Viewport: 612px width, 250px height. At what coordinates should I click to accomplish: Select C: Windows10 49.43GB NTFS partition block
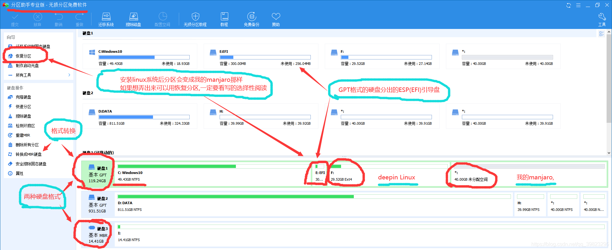point(213,174)
